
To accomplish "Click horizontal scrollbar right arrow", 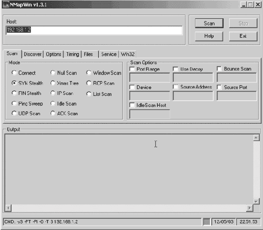I will [249, 208].
